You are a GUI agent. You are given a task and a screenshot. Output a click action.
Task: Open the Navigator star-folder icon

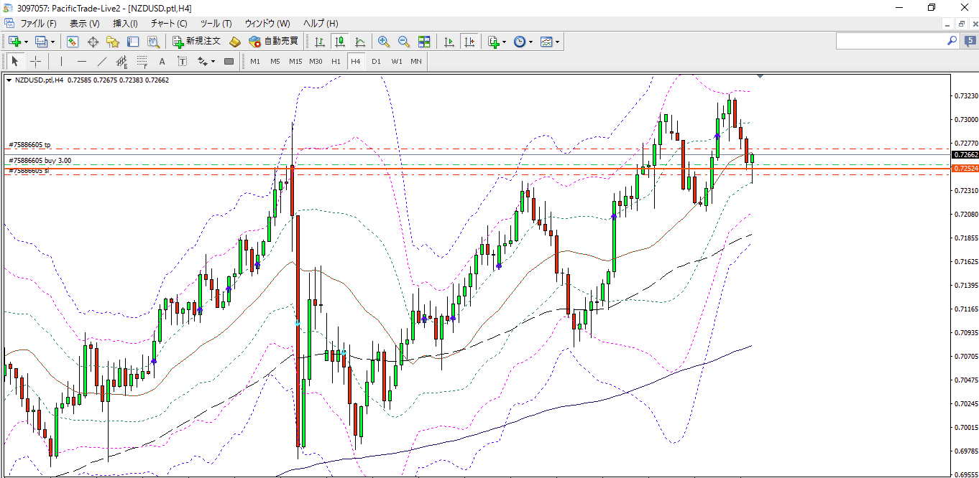pos(113,42)
